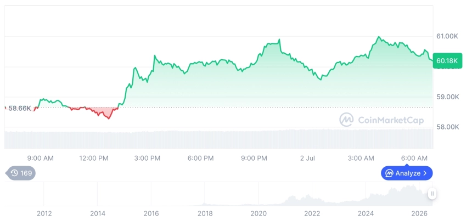Screen dimensions: 472x220
Task: Click the 61.00K price axis label
Action: (x=447, y=36)
